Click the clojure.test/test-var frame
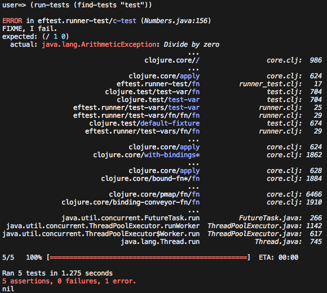Screen dimensions: 327x293 point(158,100)
